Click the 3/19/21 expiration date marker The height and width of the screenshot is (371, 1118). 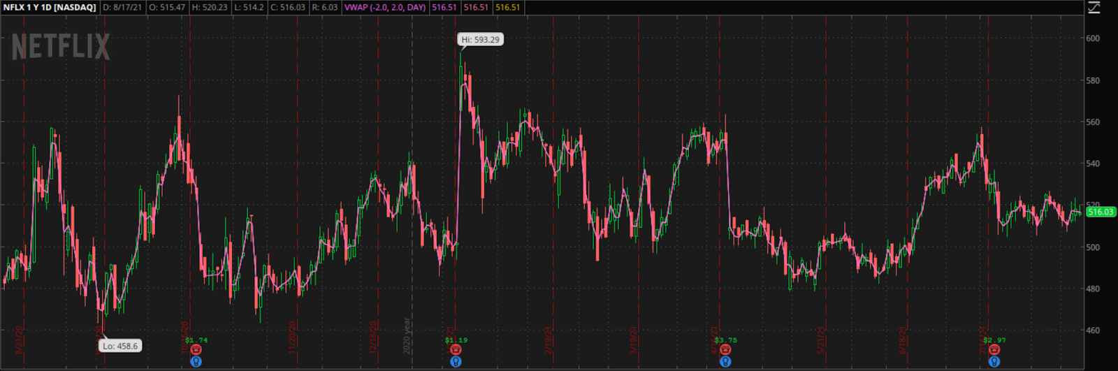634,339
